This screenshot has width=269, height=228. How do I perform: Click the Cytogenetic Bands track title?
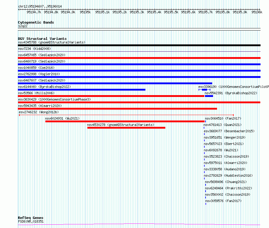(x=36, y=22)
